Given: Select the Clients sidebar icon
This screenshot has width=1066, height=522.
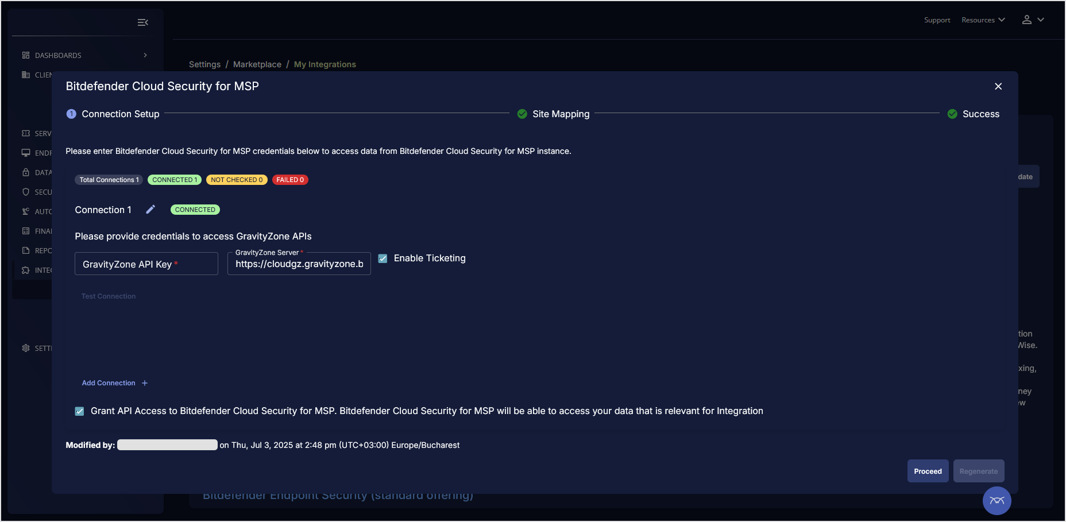Looking at the screenshot, I should [26, 75].
